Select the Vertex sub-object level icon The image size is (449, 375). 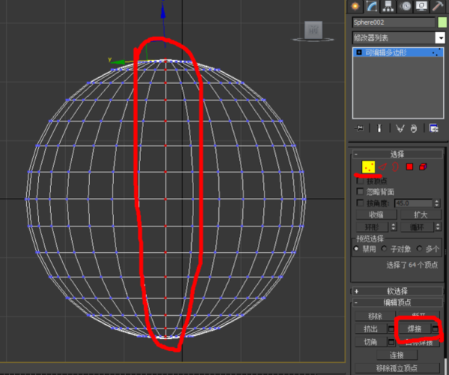tap(368, 166)
